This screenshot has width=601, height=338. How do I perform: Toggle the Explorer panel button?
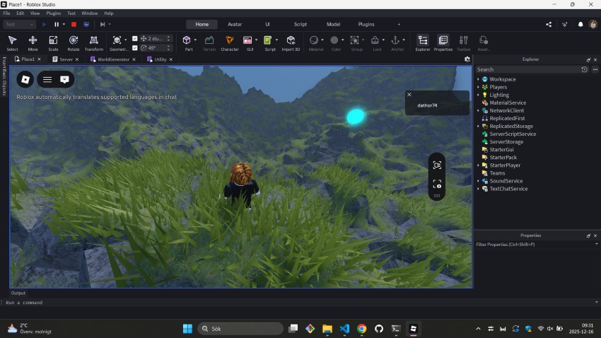[423, 43]
